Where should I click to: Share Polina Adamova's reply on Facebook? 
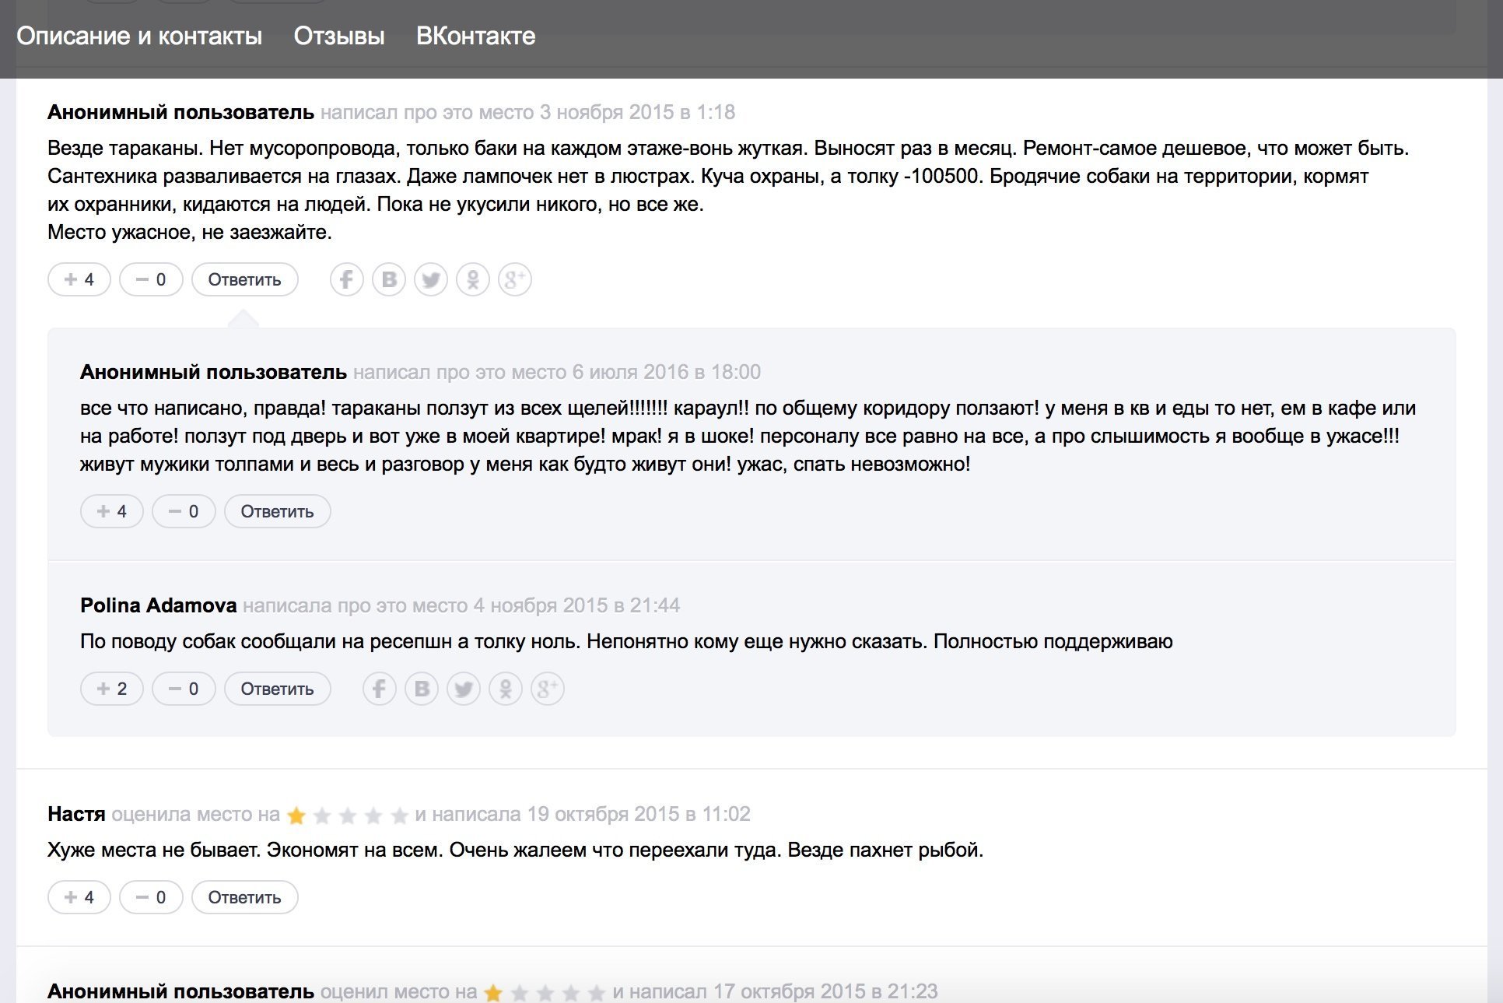(x=380, y=689)
